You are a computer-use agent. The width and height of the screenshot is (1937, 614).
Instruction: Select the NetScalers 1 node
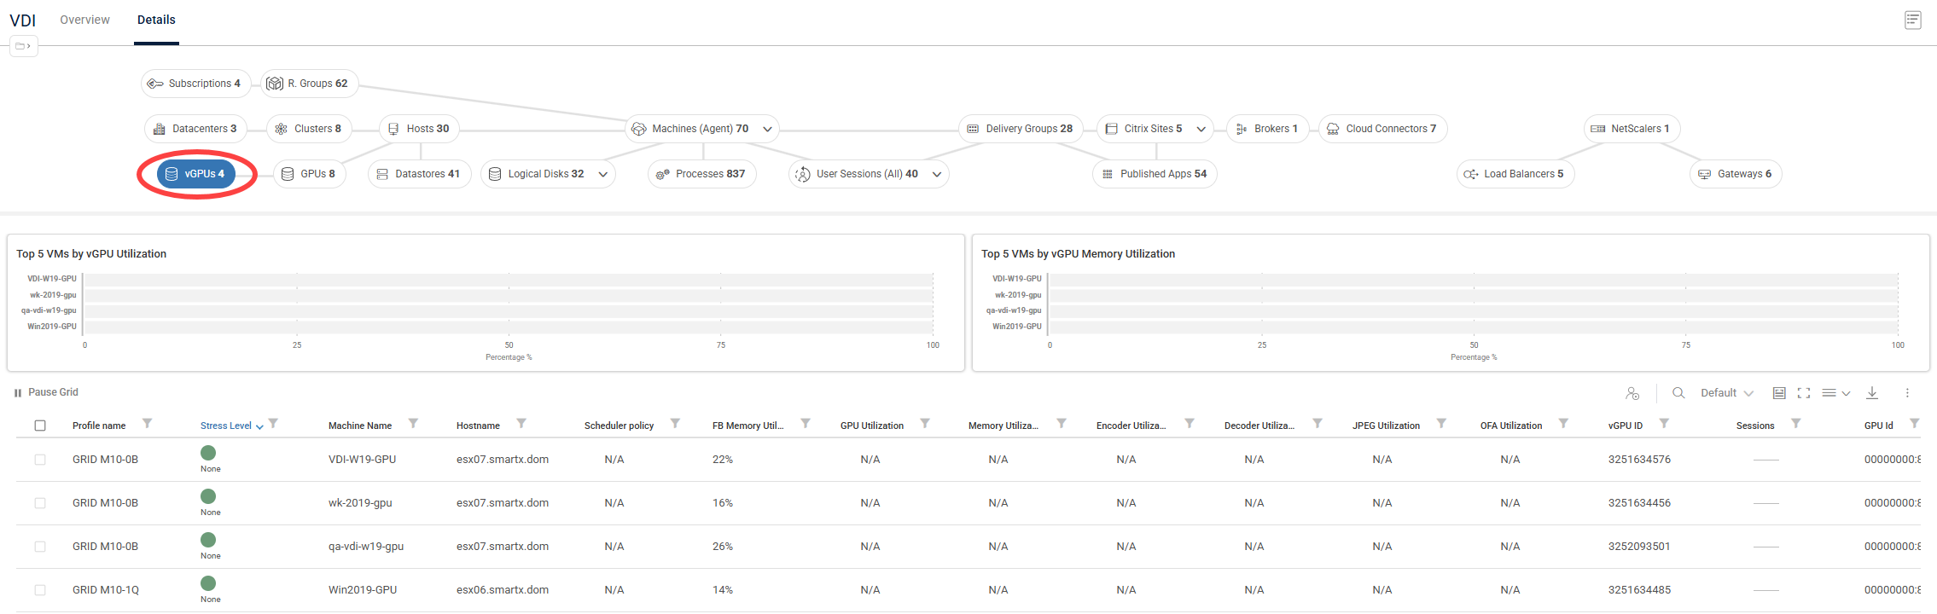click(x=1632, y=129)
